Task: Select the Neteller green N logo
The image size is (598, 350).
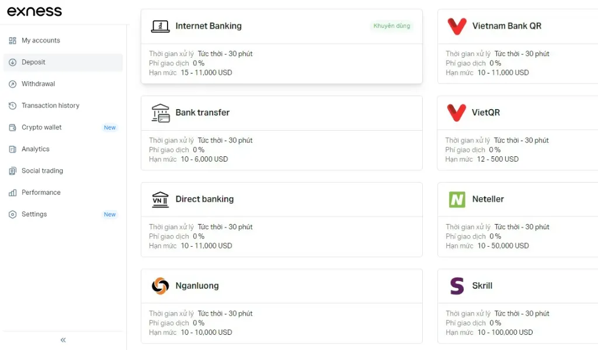Action: pyautogui.click(x=457, y=199)
